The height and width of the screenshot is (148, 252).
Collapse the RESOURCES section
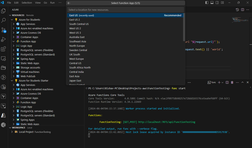click(10, 15)
